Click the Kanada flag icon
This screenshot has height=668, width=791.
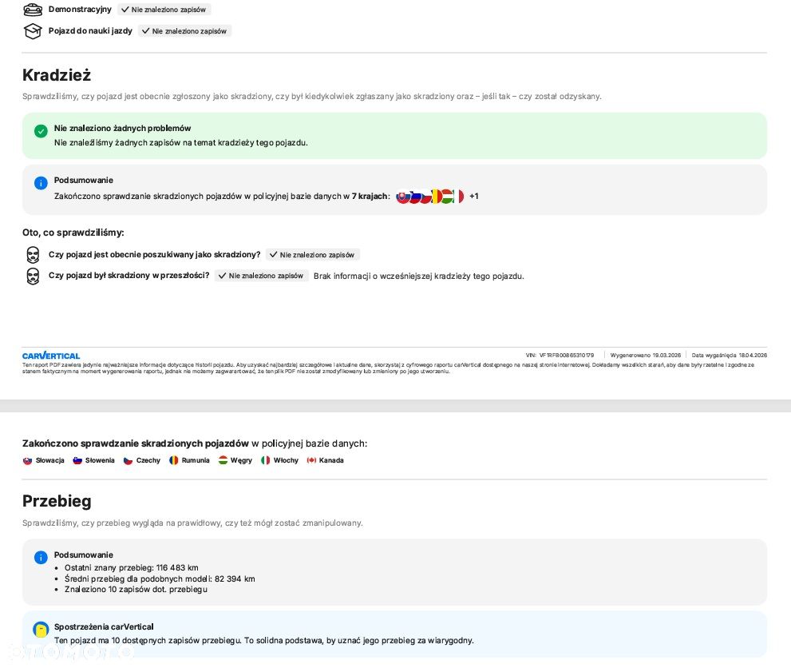tap(311, 460)
